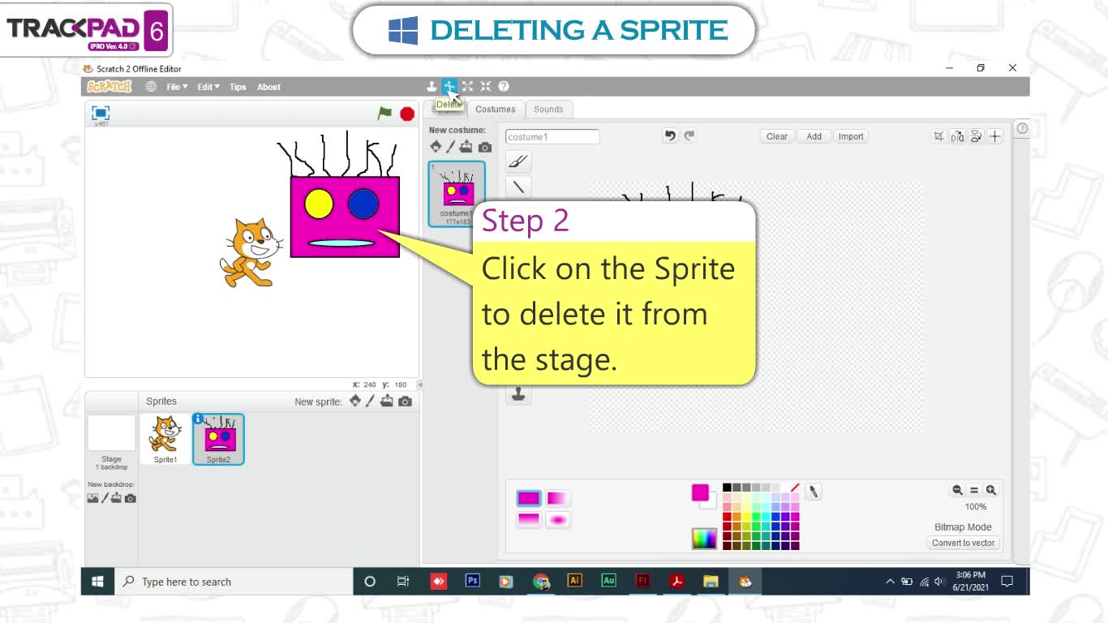Select the Duplicate stamp in the top toolbar
This screenshot has width=1108, height=623.
432,87
